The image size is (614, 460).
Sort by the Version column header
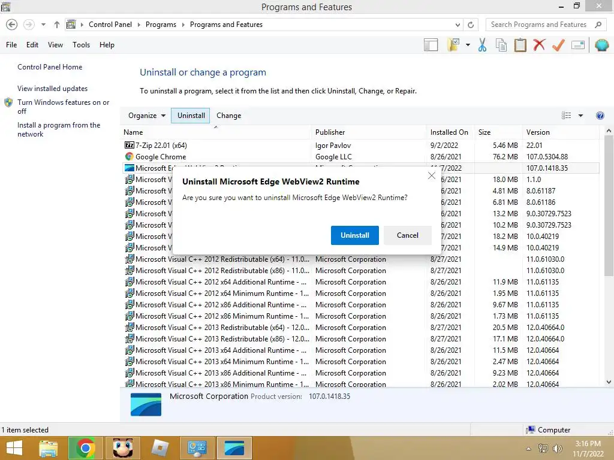click(x=561, y=132)
